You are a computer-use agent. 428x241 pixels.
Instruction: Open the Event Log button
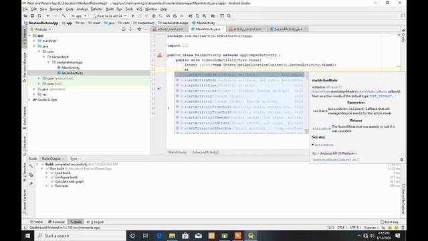(389, 222)
